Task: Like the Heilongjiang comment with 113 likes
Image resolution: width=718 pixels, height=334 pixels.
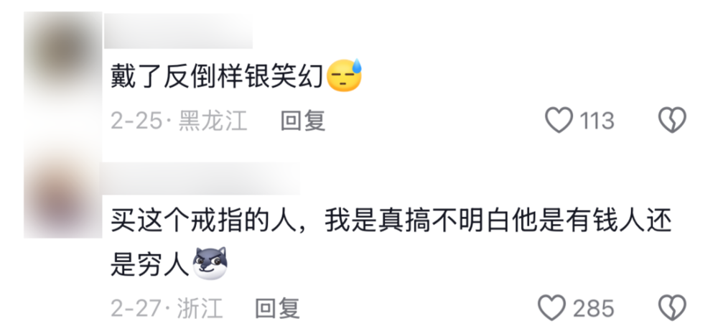Action: click(x=558, y=121)
